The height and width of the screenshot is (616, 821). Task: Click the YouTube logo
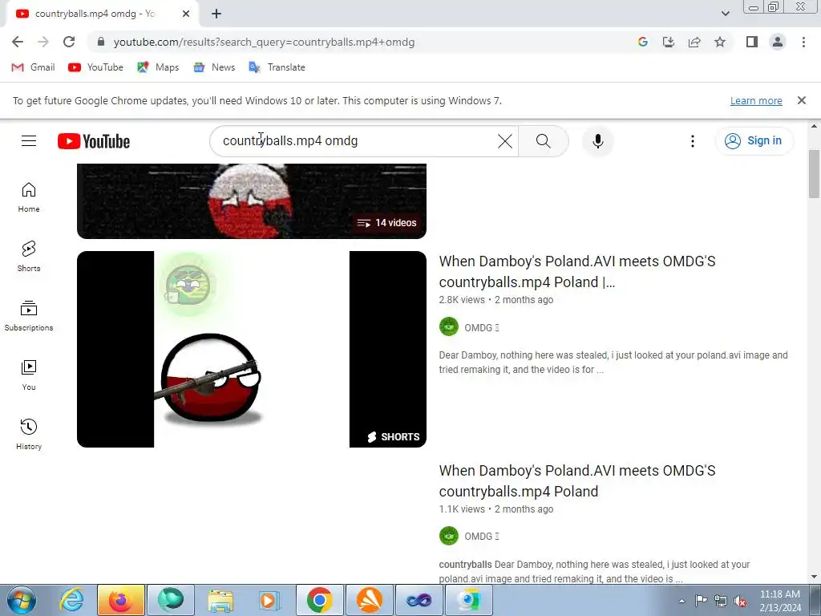point(94,141)
